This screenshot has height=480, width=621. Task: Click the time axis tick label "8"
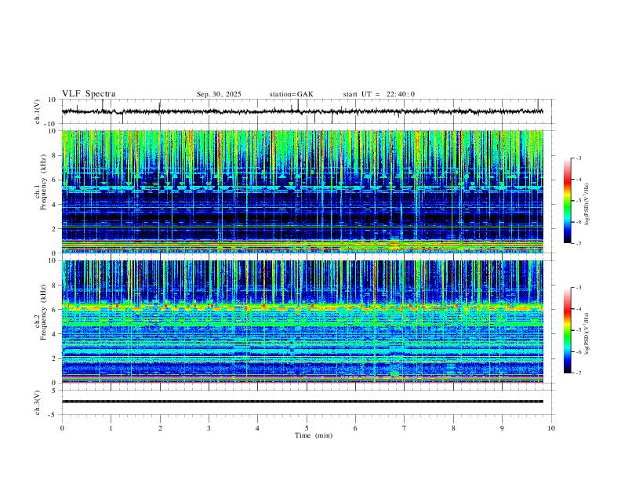point(453,428)
